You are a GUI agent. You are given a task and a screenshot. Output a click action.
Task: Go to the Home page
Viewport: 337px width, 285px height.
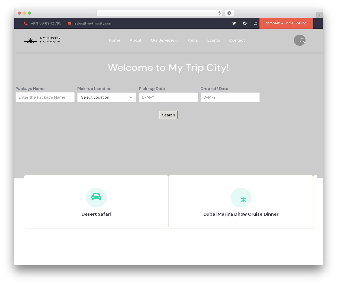pos(115,40)
